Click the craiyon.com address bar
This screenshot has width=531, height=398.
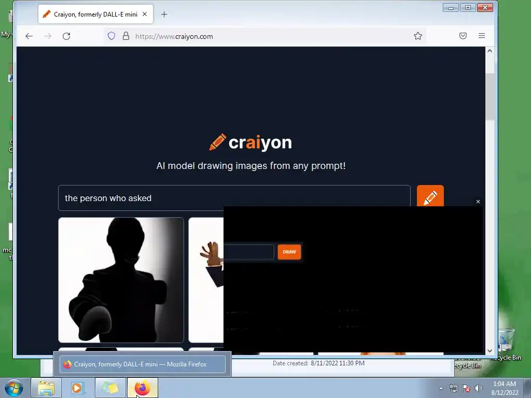click(x=264, y=36)
